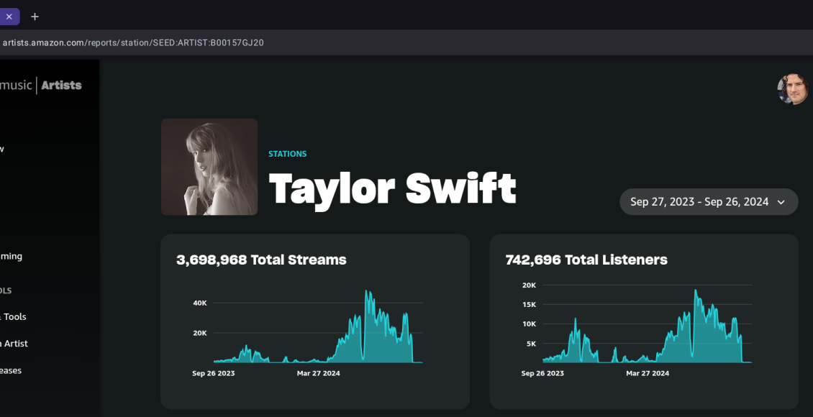Click the STATIONS label link
Screen dimensions: 813x417
(287, 154)
